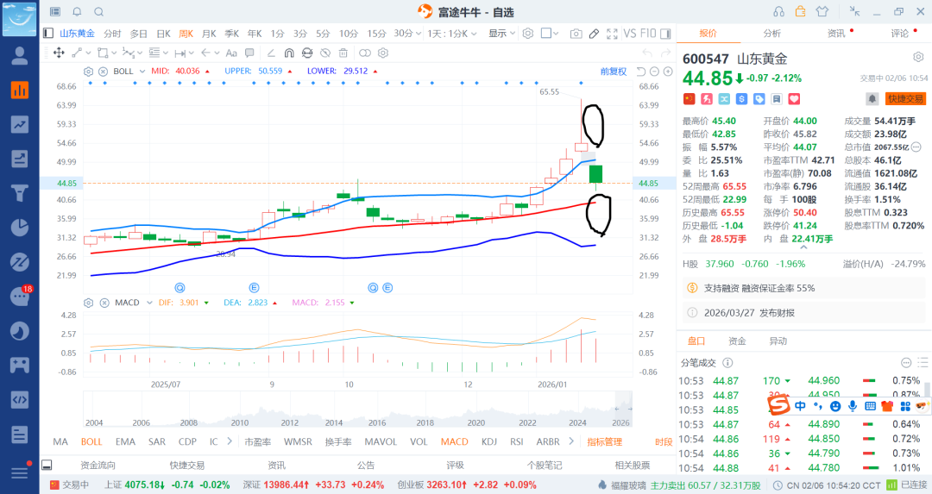Activate the magnet snap drawing tool
Viewport: 932px width, 494px height.
point(289,53)
